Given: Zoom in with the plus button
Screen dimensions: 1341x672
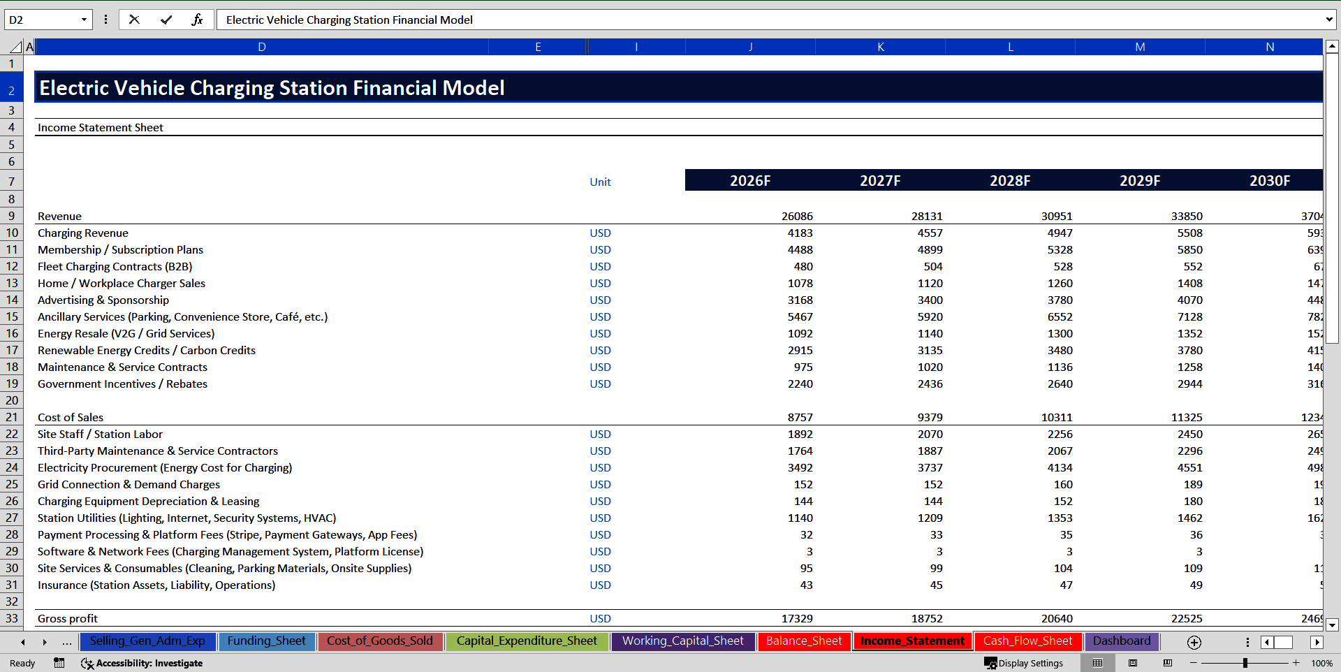Looking at the screenshot, I should pyautogui.click(x=1296, y=663).
